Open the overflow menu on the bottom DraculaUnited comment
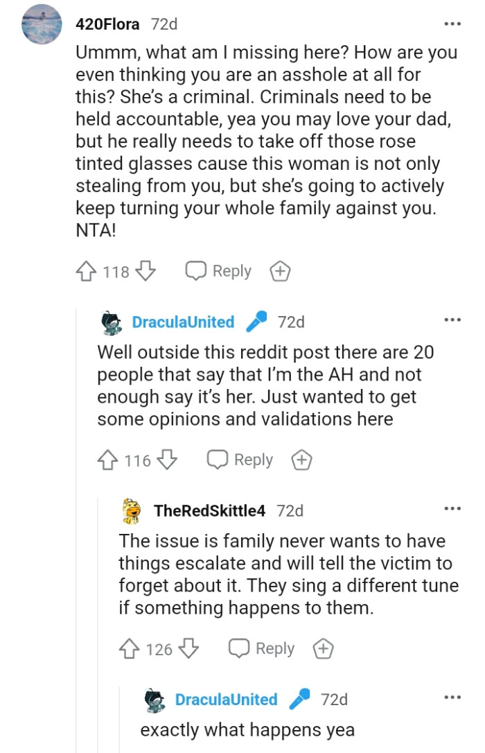The width and height of the screenshot is (485, 753). click(454, 695)
